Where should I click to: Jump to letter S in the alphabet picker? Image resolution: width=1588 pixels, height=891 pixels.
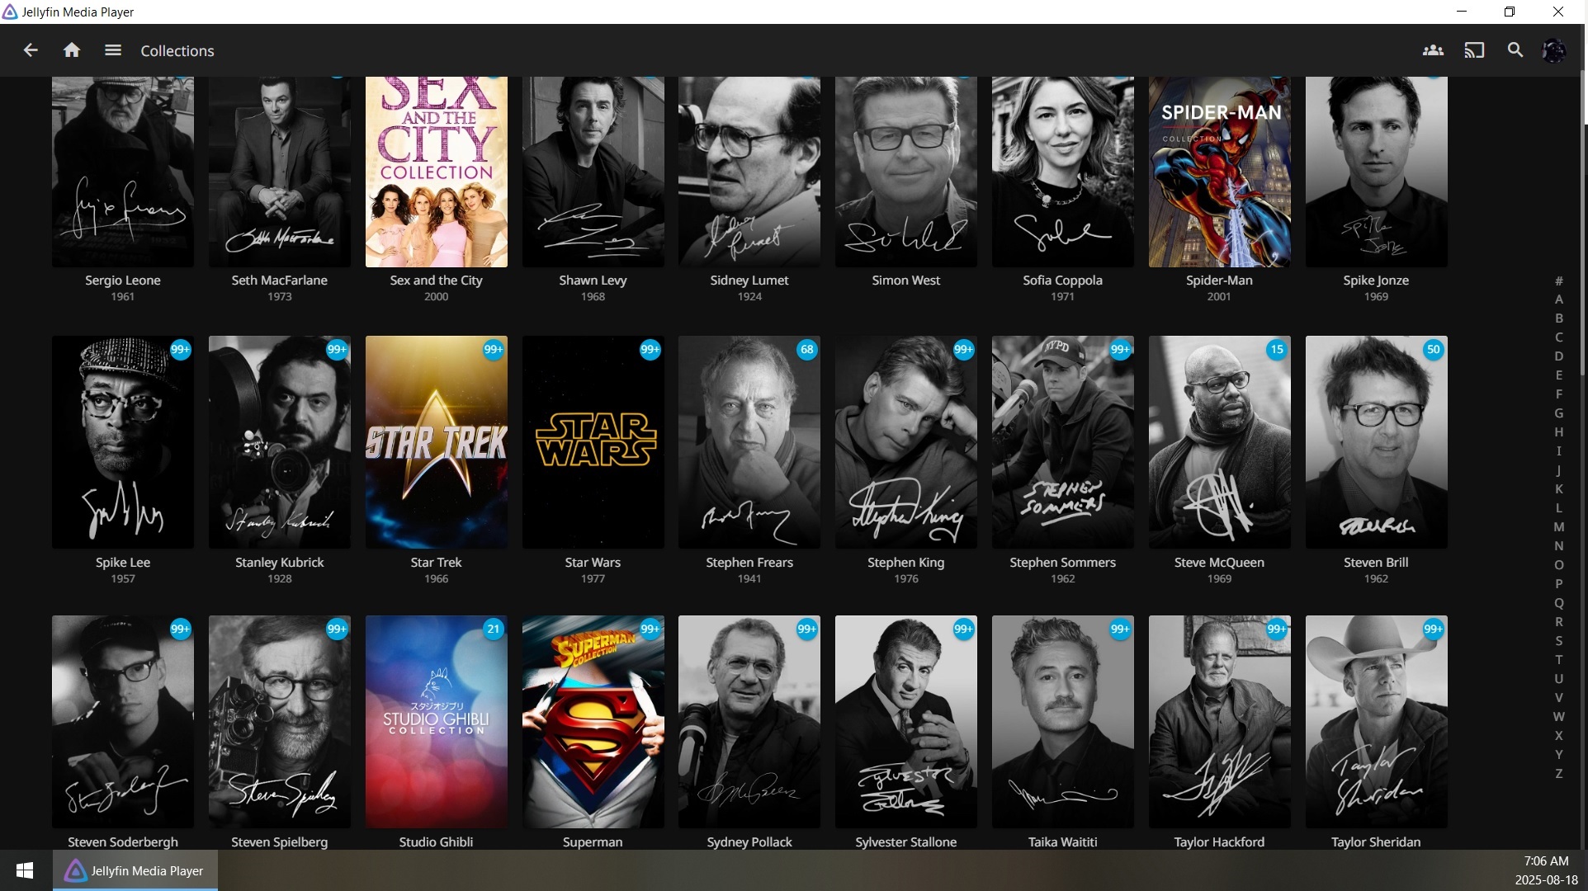coord(1558,641)
